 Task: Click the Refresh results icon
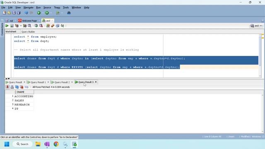pyautogui.click(x=17, y=87)
